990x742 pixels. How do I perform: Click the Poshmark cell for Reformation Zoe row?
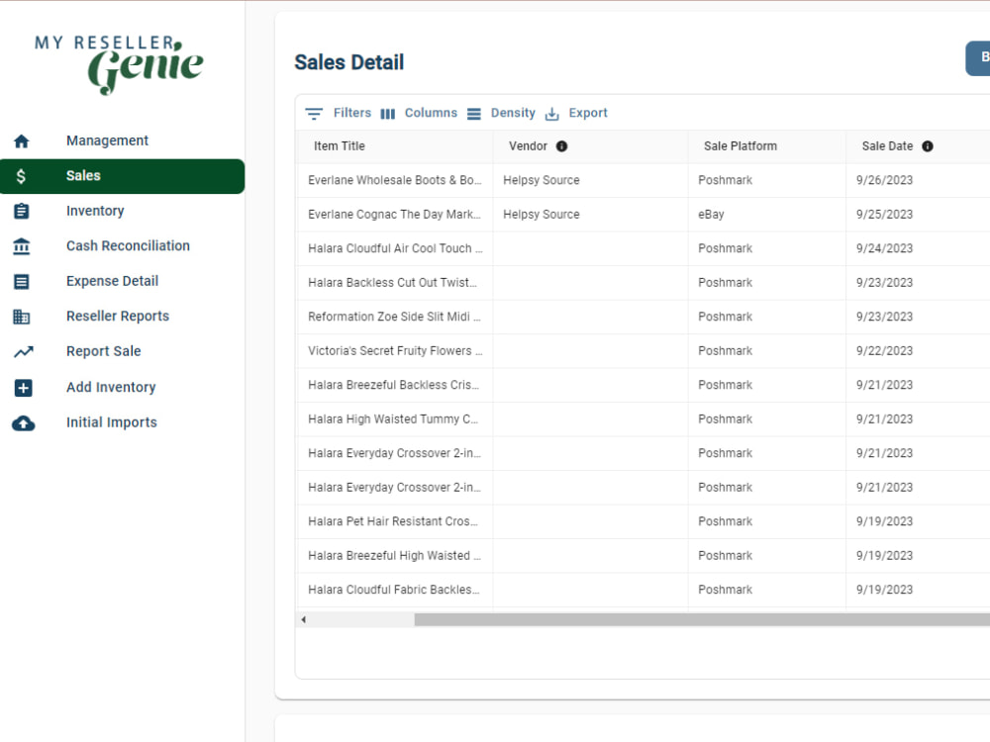point(767,317)
